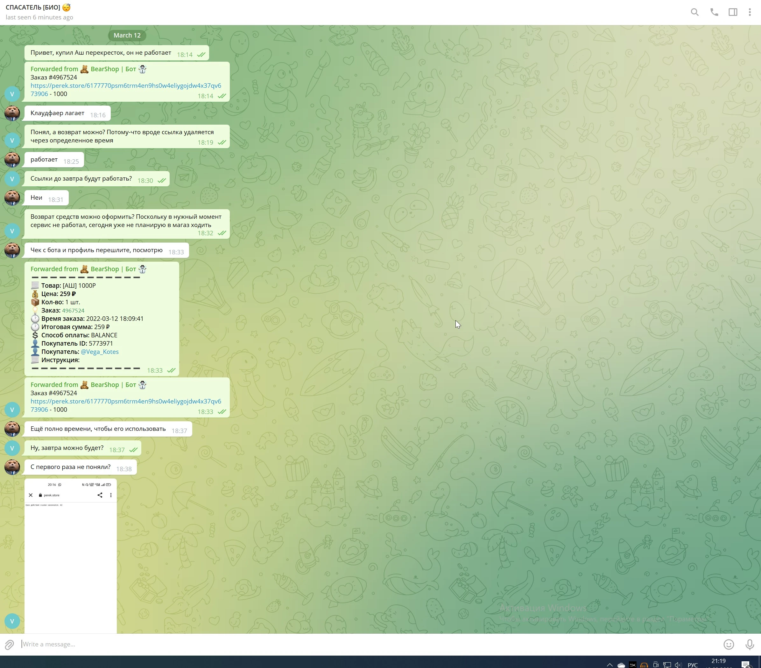
Task: Click order number 4967524 in receipt
Action: [x=73, y=311]
